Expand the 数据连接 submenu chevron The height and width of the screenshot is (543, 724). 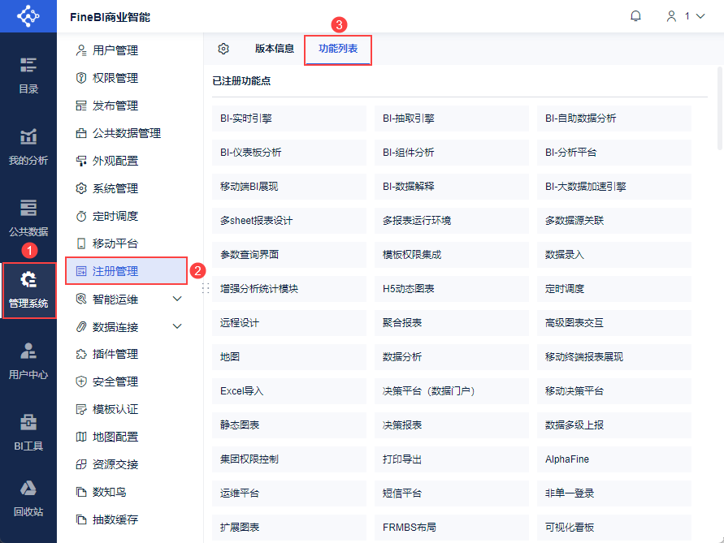[x=177, y=326]
